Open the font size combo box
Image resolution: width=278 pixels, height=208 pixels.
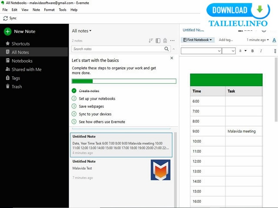tap(229, 51)
